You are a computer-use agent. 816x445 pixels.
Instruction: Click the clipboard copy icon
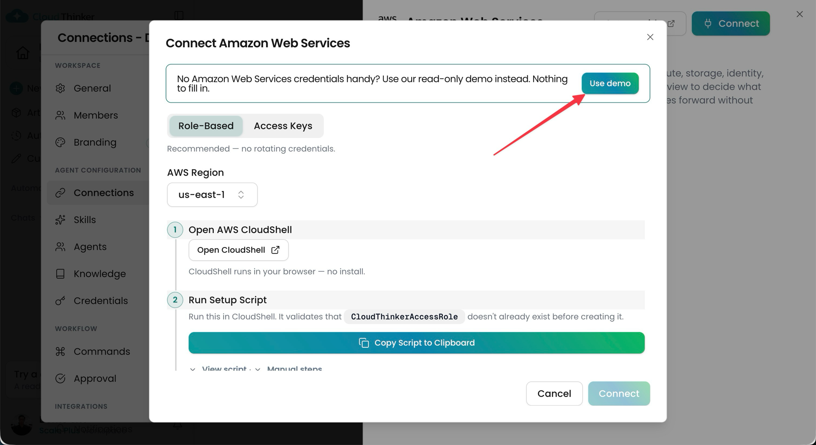364,343
